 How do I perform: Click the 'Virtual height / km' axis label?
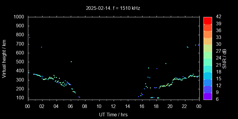click(4, 58)
